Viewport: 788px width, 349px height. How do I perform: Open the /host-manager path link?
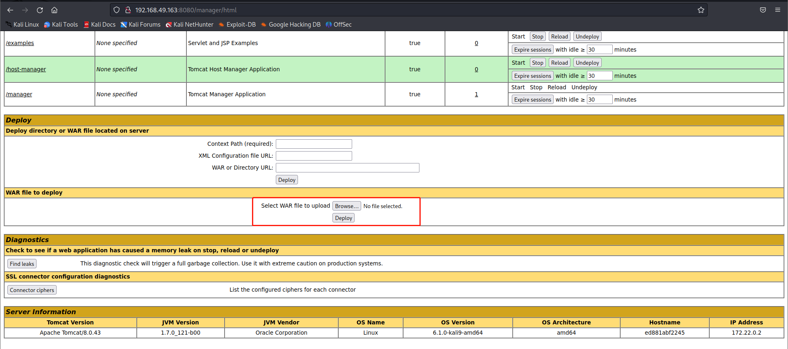(26, 69)
